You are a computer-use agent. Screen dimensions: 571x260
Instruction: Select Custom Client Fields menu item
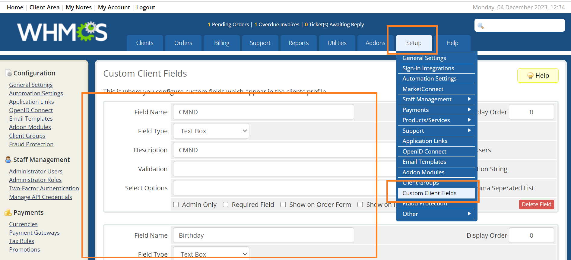pyautogui.click(x=436, y=193)
